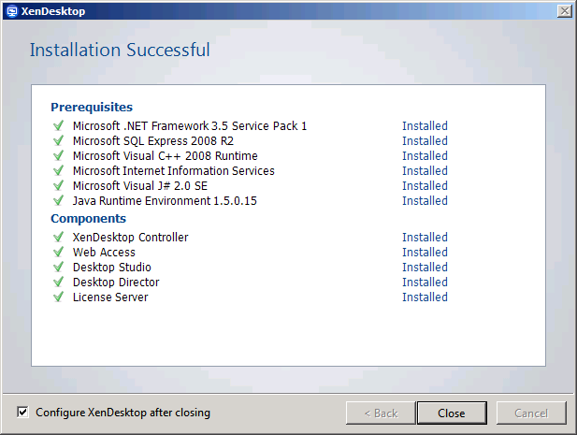
Task: Click checkmark icon beside Visual C++ 2008 Runtime
Action: pyautogui.click(x=59, y=155)
